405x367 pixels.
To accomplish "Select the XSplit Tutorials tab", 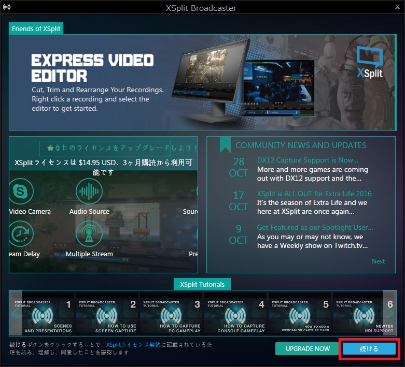I will (202, 284).
